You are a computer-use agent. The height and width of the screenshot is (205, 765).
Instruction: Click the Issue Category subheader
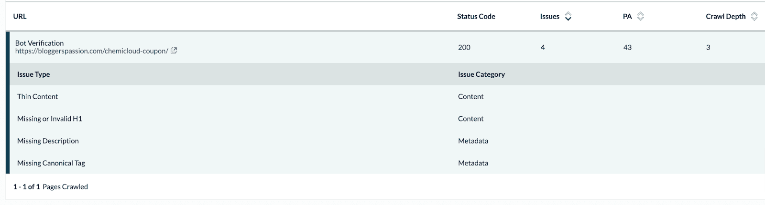click(481, 74)
